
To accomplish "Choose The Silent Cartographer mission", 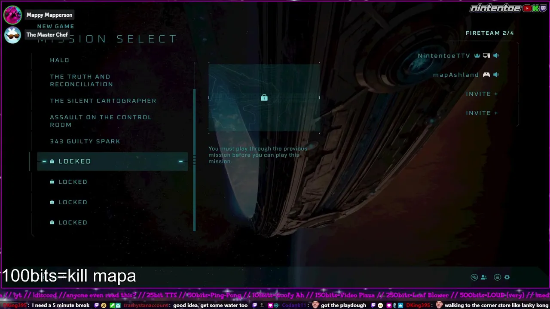I will (103, 101).
